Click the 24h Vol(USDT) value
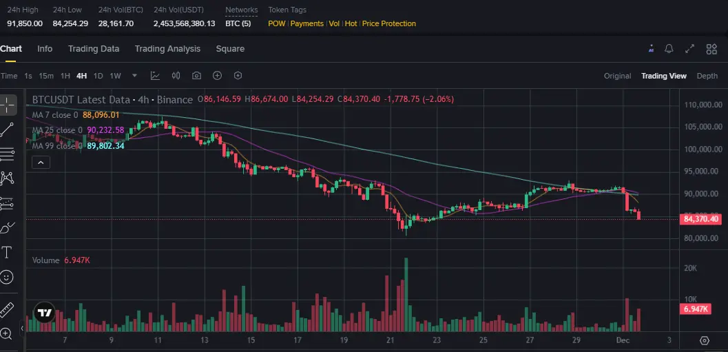This screenshot has height=352, width=728. [185, 23]
